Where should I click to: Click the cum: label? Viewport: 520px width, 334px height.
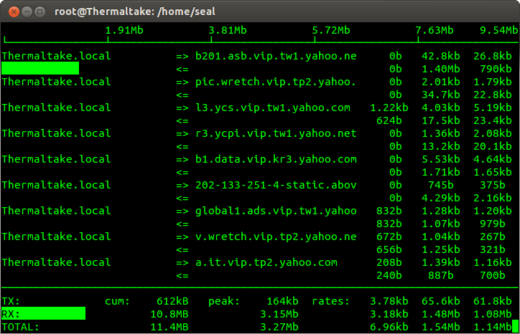pyautogui.click(x=117, y=301)
